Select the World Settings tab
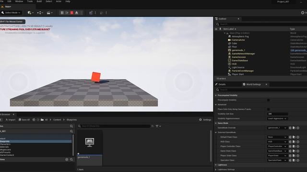 (254, 85)
